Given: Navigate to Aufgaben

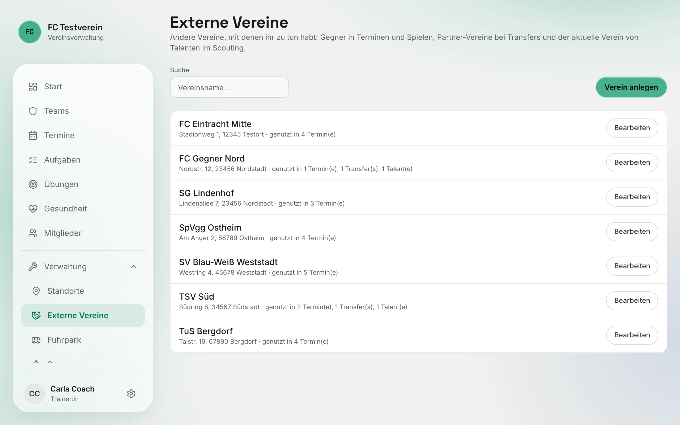Looking at the screenshot, I should pyautogui.click(x=83, y=160).
